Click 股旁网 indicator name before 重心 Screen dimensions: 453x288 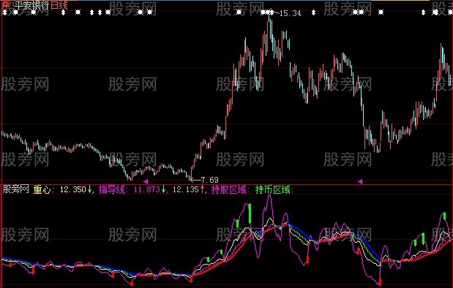[16, 189]
